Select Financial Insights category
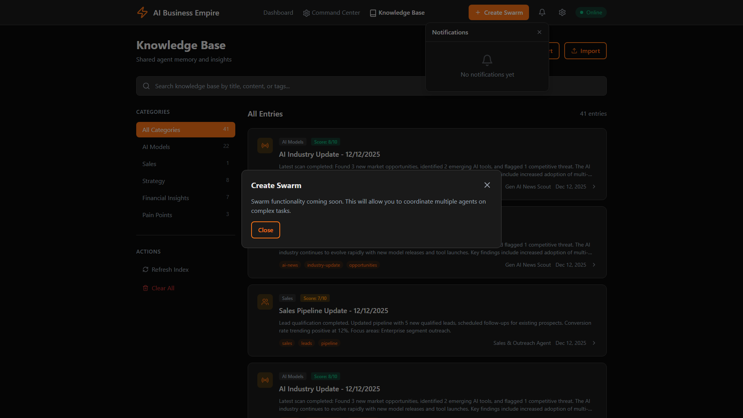This screenshot has width=743, height=418. click(186, 198)
